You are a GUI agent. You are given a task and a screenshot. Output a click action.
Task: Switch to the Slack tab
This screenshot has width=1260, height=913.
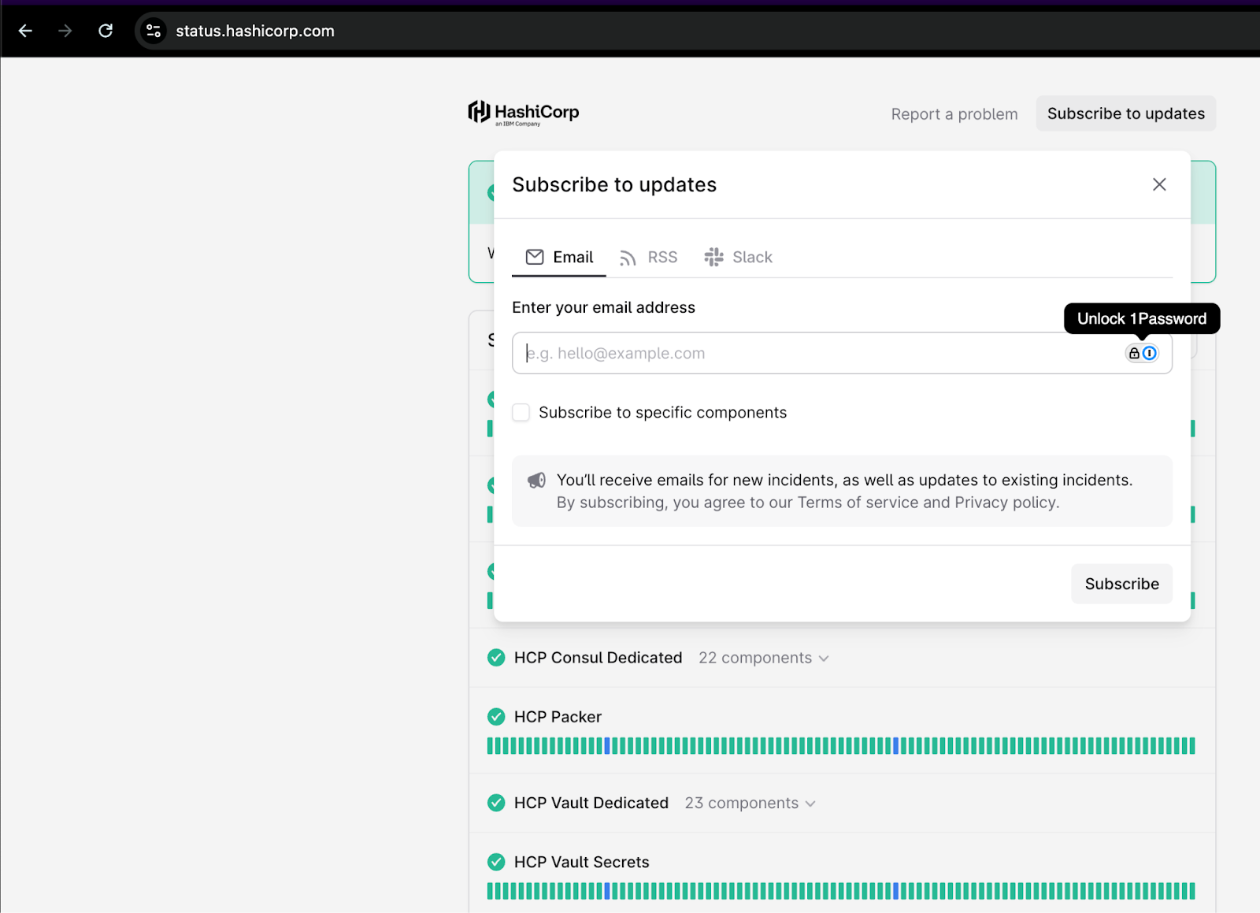738,258
